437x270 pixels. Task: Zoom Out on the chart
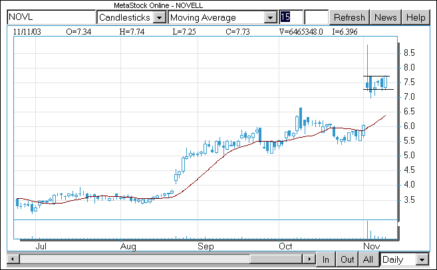(347, 259)
